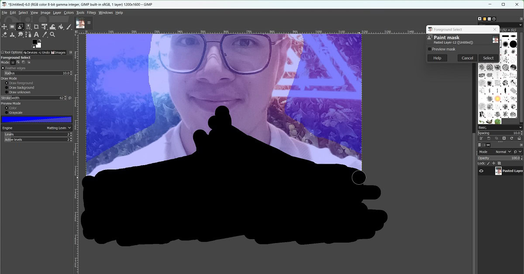This screenshot has height=274, width=524.
Task: Select the Crop tool
Action: tap(36, 27)
